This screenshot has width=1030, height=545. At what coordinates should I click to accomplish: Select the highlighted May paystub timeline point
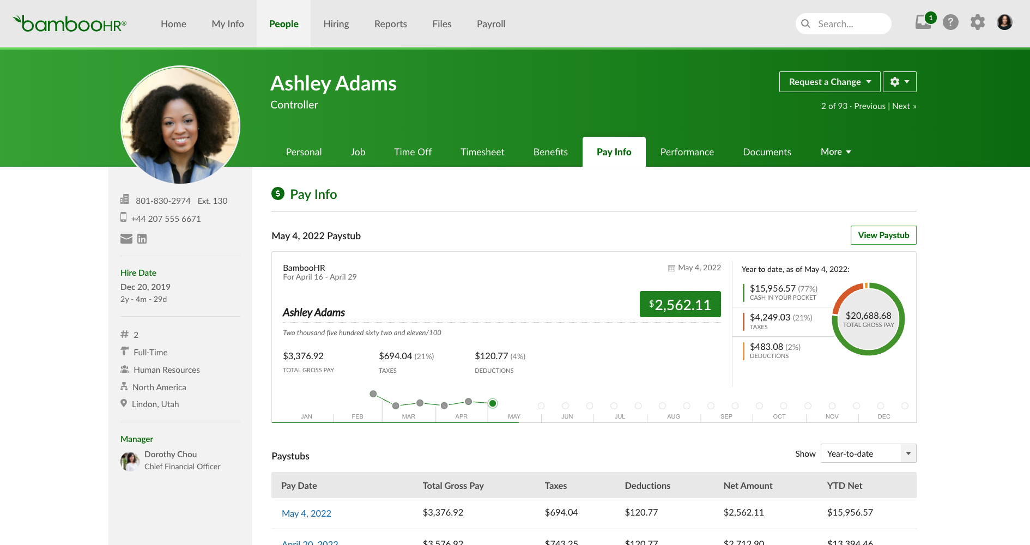[x=493, y=403]
